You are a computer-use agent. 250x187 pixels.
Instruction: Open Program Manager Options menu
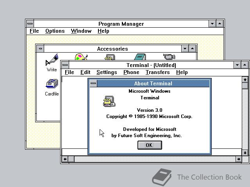pos(55,31)
